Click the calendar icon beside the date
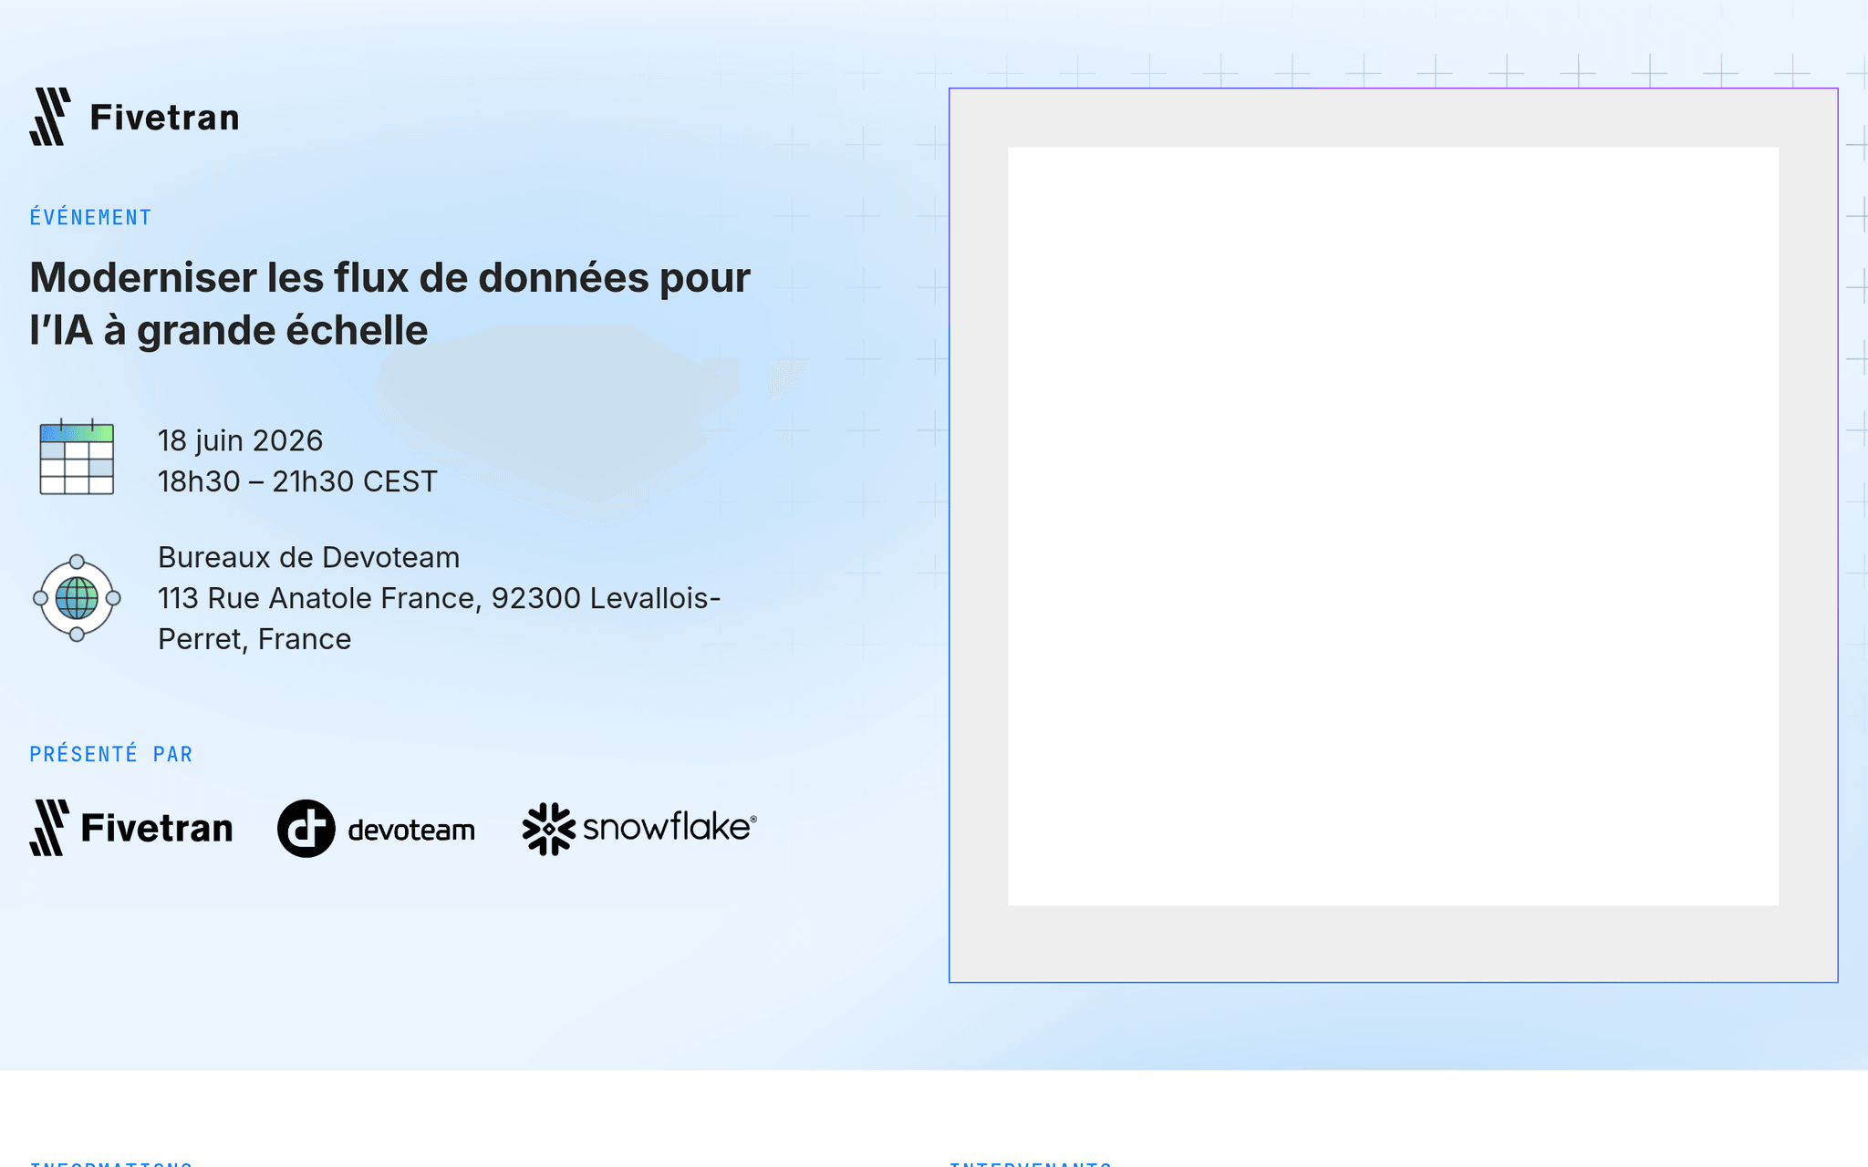 (x=77, y=458)
